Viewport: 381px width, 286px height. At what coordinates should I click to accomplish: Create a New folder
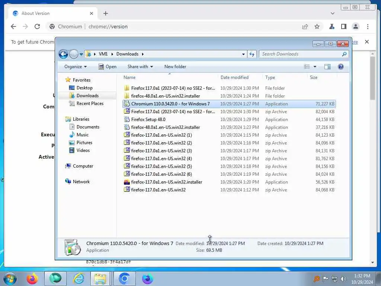(175, 67)
